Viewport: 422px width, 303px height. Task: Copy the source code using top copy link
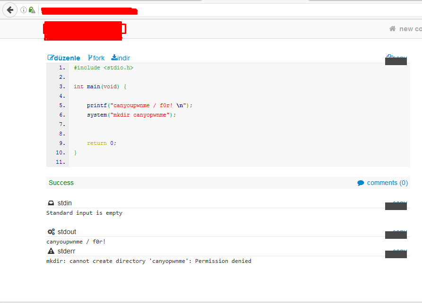click(396, 59)
